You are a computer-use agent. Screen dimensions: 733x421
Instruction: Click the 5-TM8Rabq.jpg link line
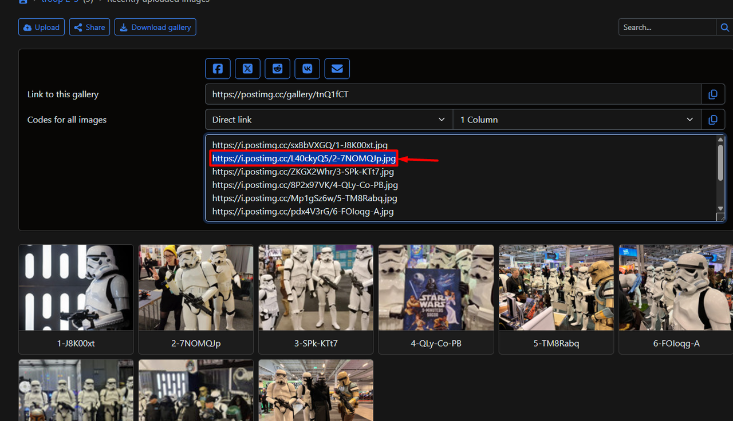point(305,198)
